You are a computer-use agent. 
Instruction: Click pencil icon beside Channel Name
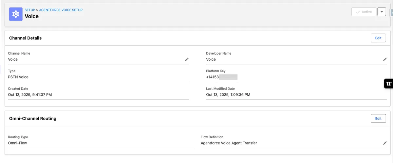(x=187, y=59)
